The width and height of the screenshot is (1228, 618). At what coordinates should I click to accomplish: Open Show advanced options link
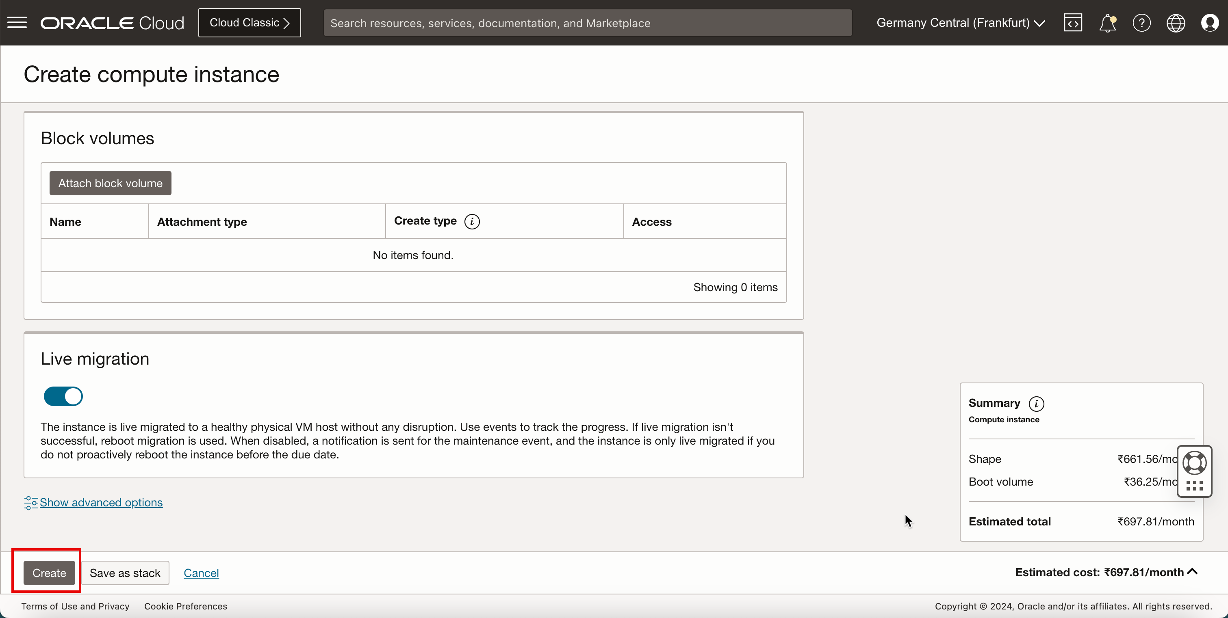(101, 503)
